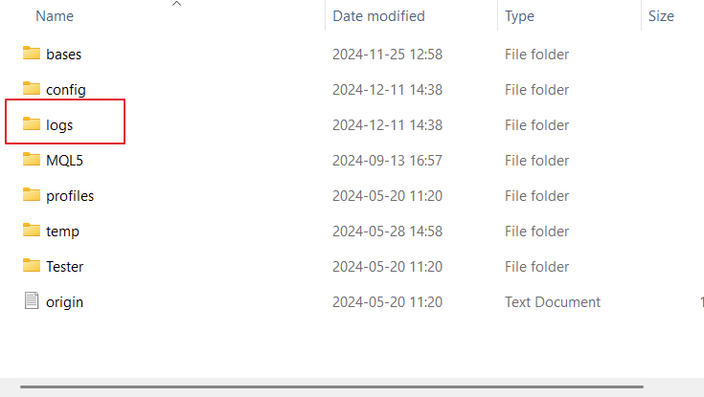The width and height of the screenshot is (704, 397).
Task: Select the Tester folder name
Action: pyautogui.click(x=65, y=267)
